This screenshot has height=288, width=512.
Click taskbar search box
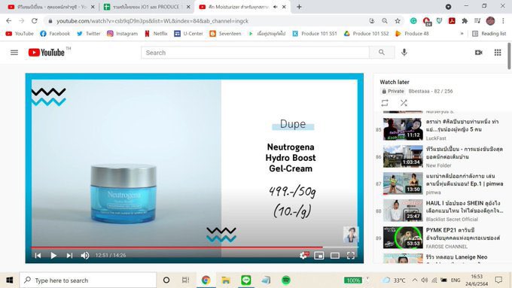pos(88,280)
